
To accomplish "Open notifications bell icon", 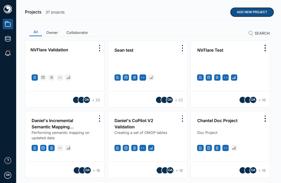I will click(8, 53).
